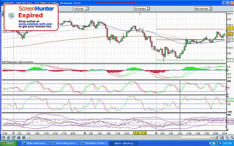234x146 pixels.
Task: Click right arrow of horizontal chart scrollbar
Action: [213, 138]
